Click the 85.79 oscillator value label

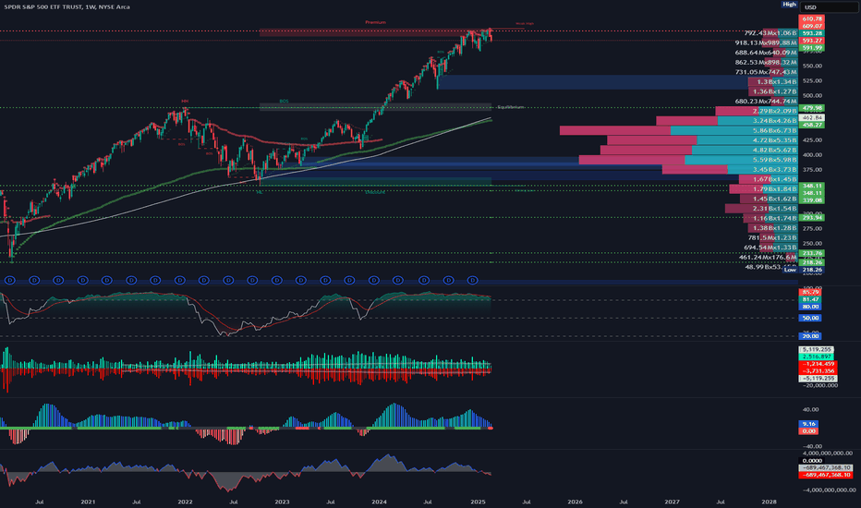[810, 292]
